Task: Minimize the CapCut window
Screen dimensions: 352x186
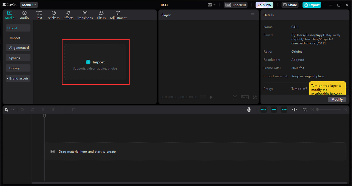Action: [x=331, y=5]
